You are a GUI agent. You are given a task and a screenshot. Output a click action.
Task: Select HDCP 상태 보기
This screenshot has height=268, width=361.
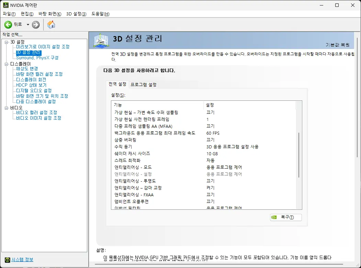pos(31,85)
